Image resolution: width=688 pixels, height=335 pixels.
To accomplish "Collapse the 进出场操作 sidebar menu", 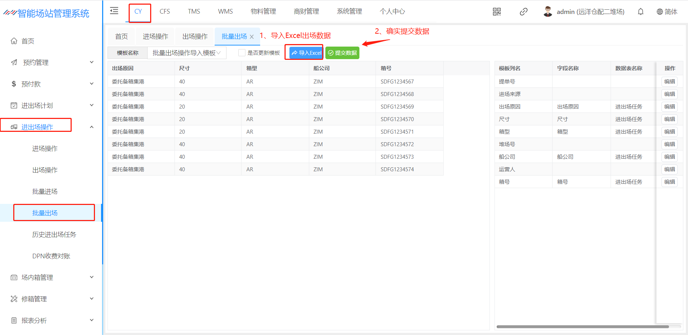I will click(x=91, y=127).
